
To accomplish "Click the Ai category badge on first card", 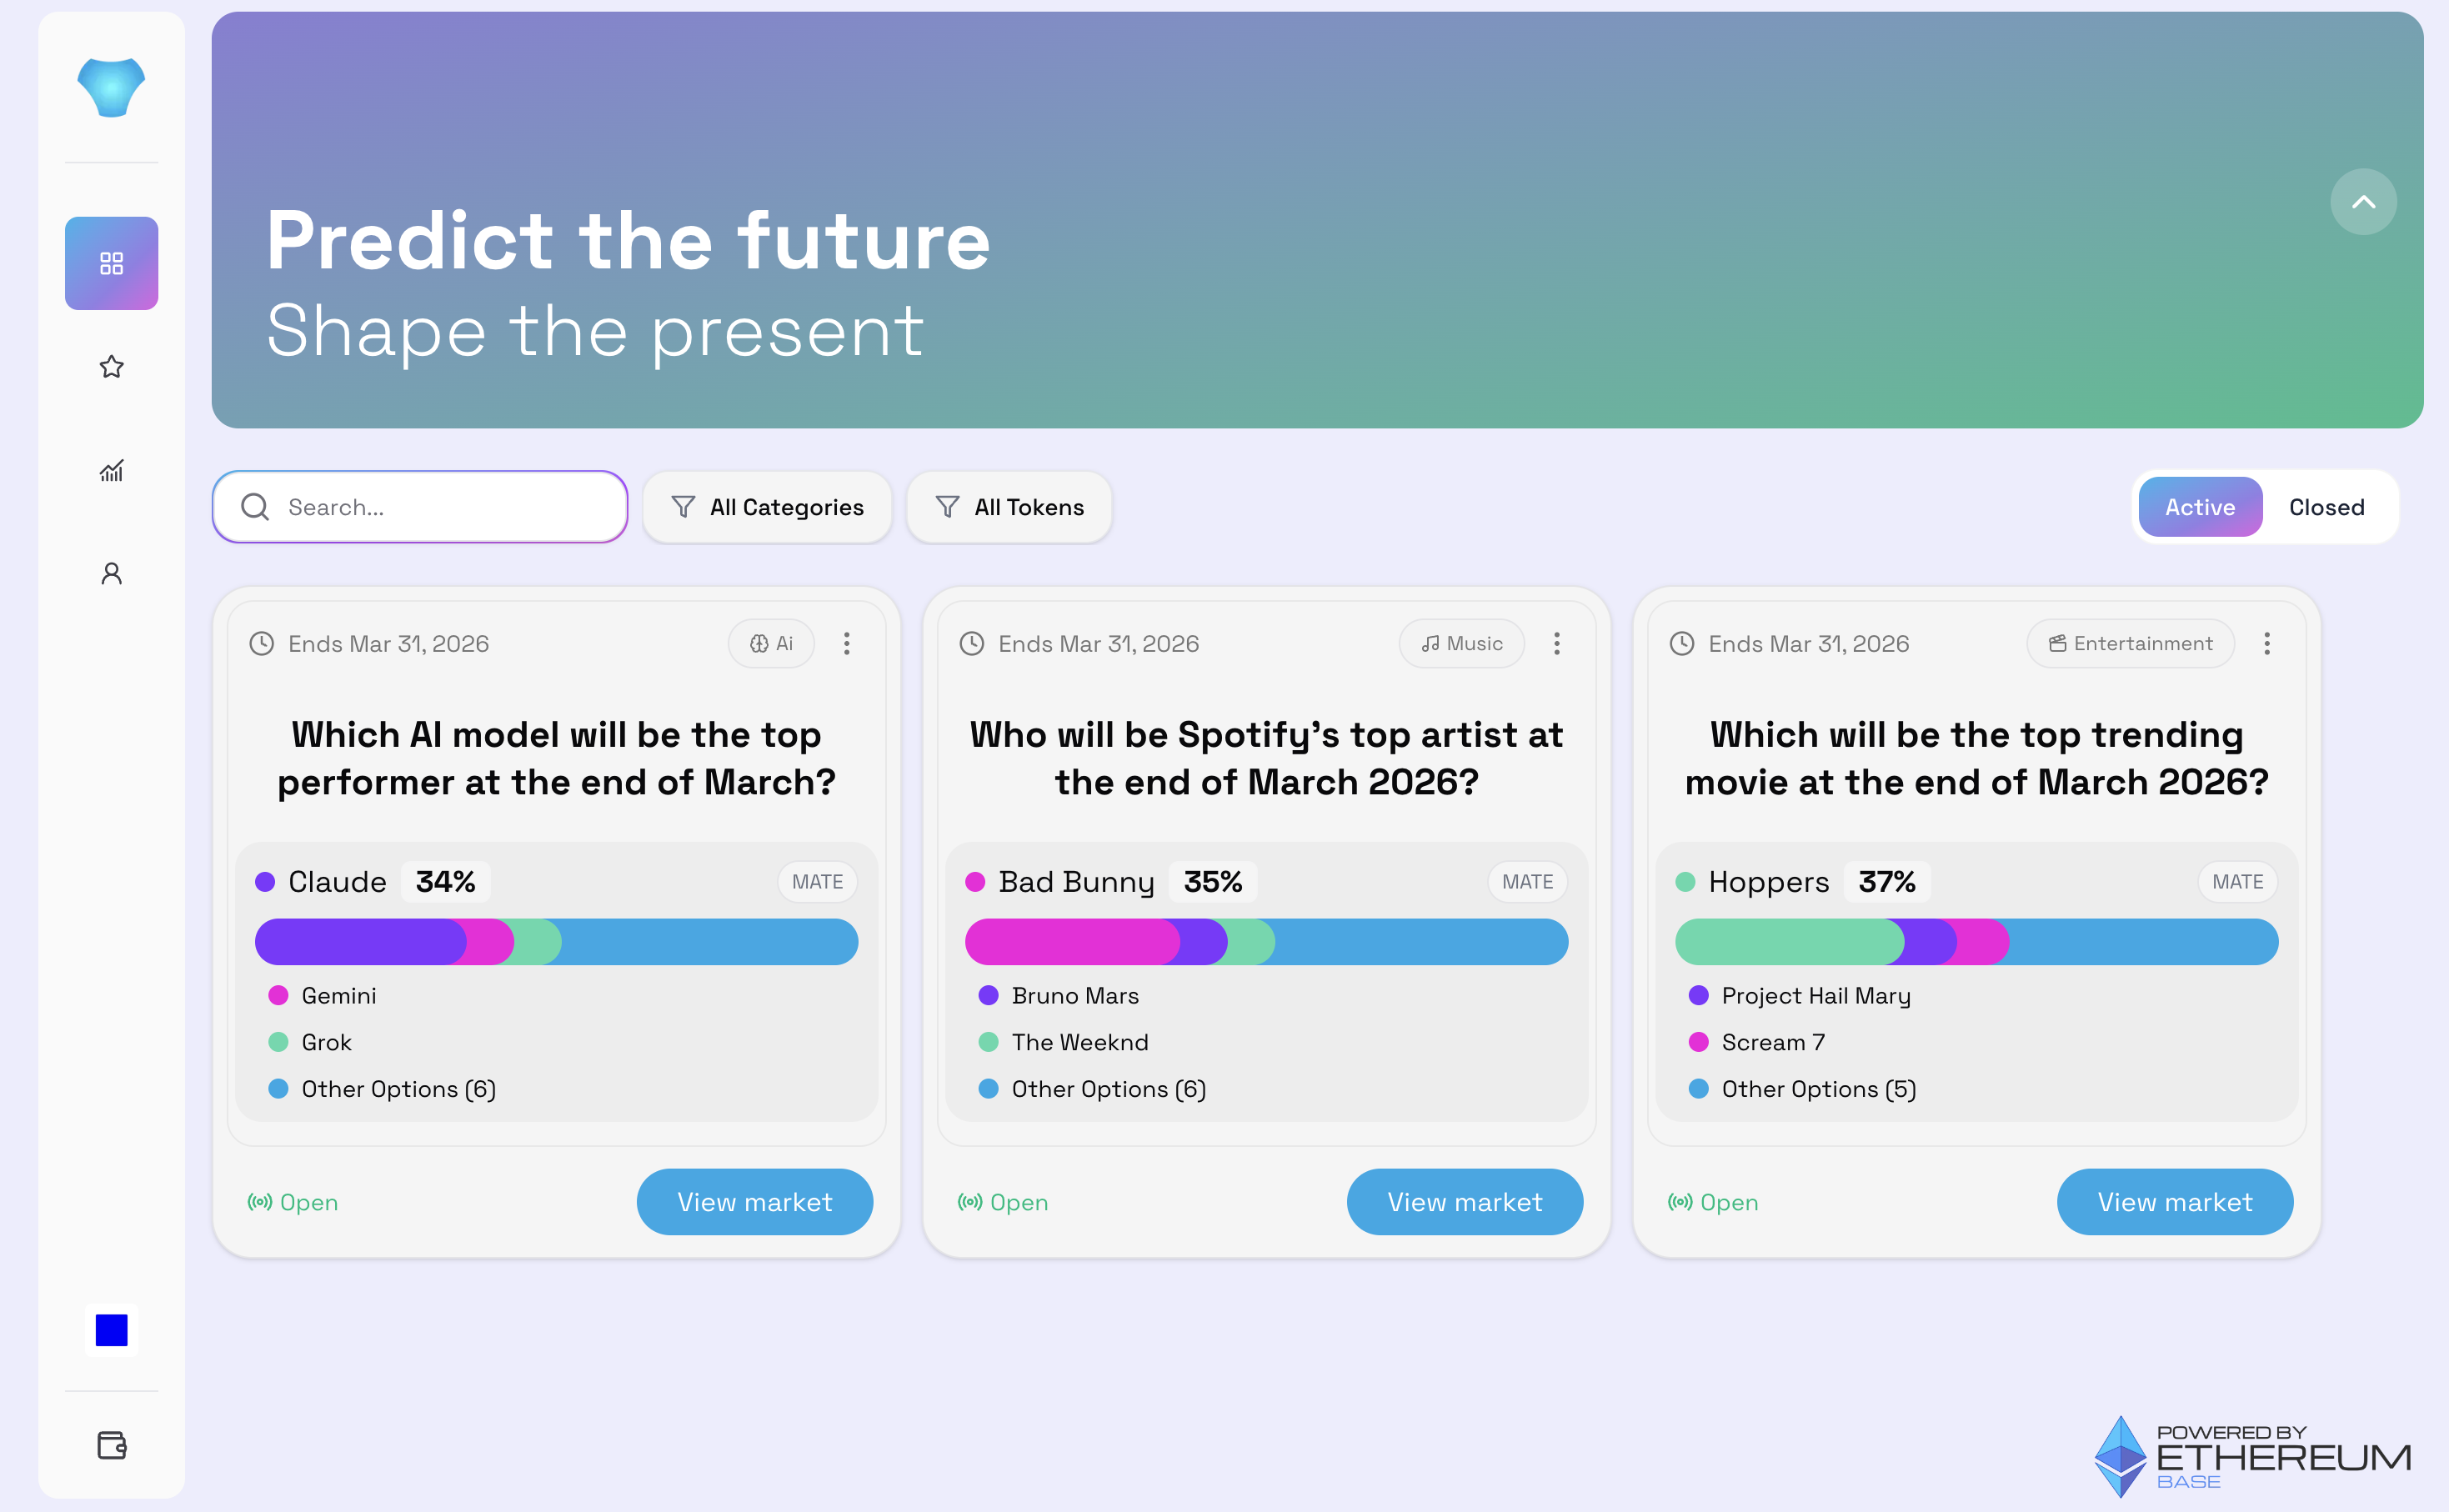I will click(770, 643).
